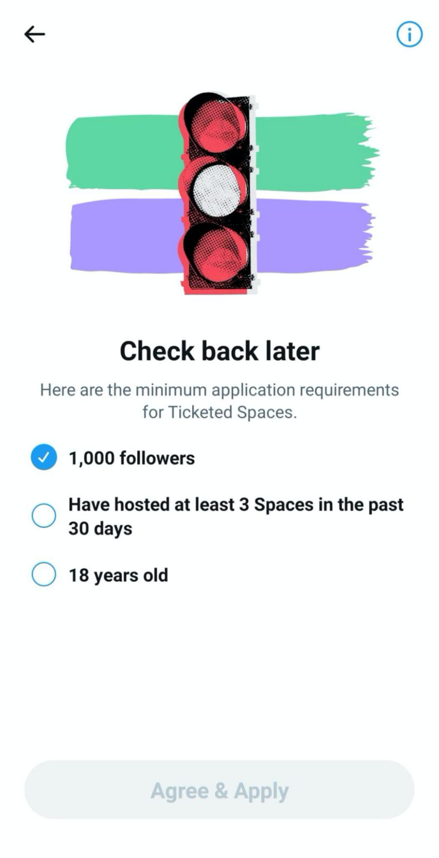This screenshot has width=439, height=858.
Task: Go back using the left arrow
Action: (x=35, y=35)
